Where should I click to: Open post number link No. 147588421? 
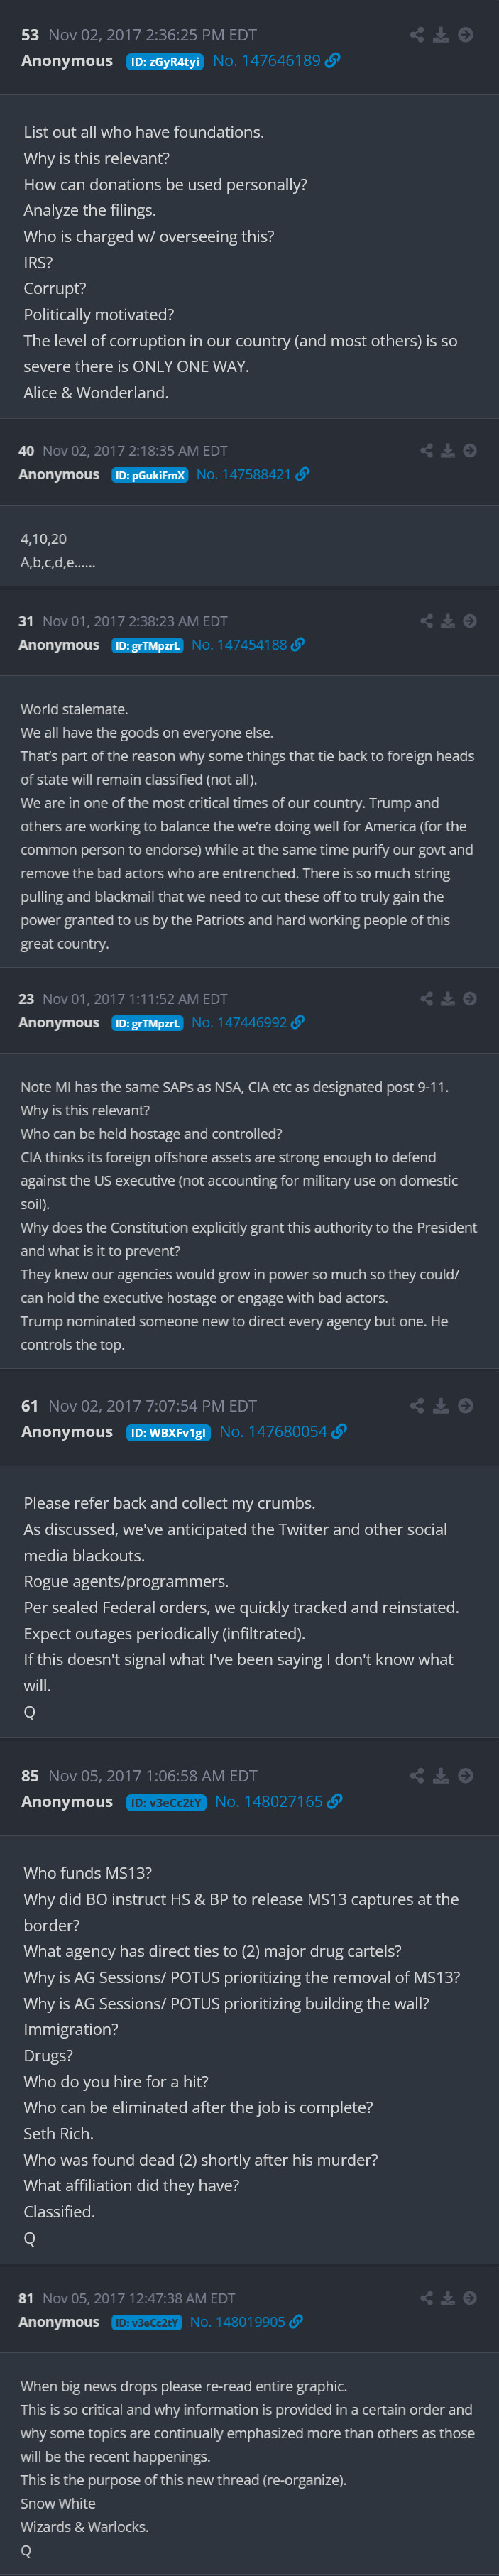[243, 475]
